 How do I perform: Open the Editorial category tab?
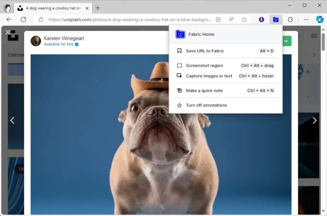16,55
